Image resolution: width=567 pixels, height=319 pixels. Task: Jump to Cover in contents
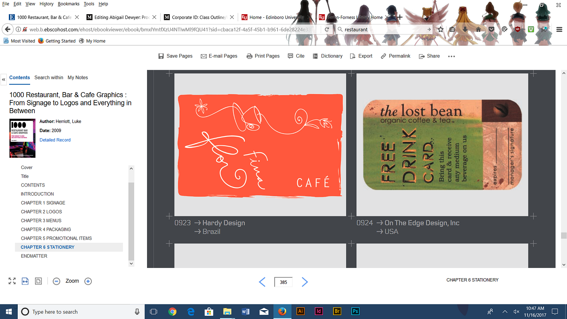coord(27,168)
